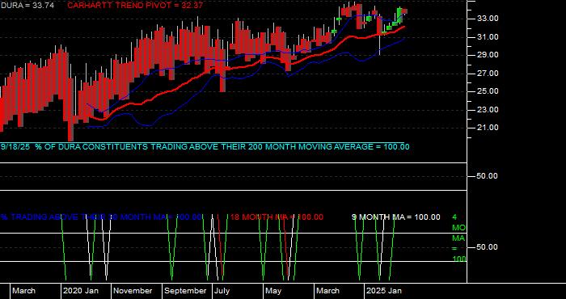
Task: Click the 29.00 price axis label
Action: [488, 55]
